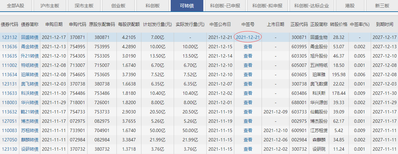Click the 计划发行量(元) column header

tap(157, 25)
